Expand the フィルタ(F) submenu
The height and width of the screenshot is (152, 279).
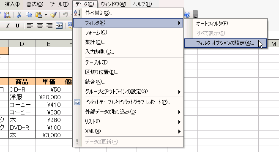tap(128, 23)
